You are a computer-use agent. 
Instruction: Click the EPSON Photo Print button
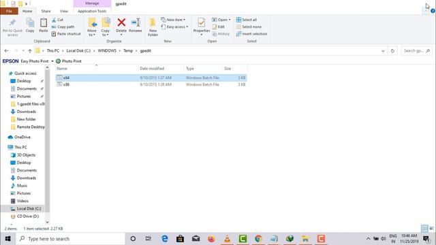pos(69,61)
